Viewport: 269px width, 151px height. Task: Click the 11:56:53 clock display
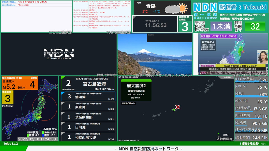point(156,25)
